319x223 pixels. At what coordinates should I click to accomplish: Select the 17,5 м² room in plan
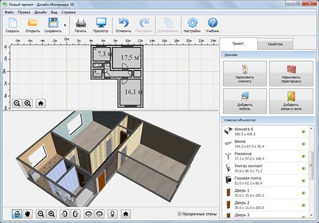(127, 58)
